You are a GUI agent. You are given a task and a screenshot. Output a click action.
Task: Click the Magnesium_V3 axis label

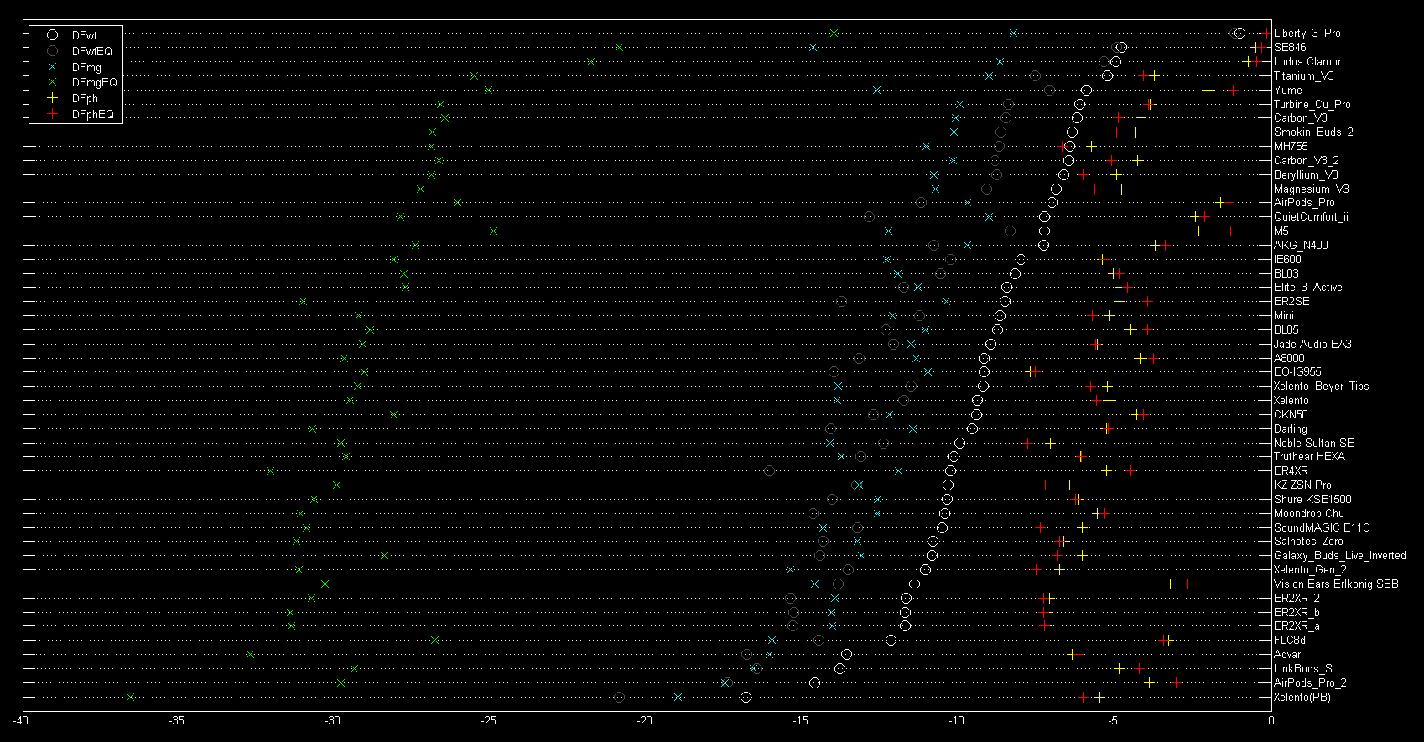click(x=1312, y=189)
